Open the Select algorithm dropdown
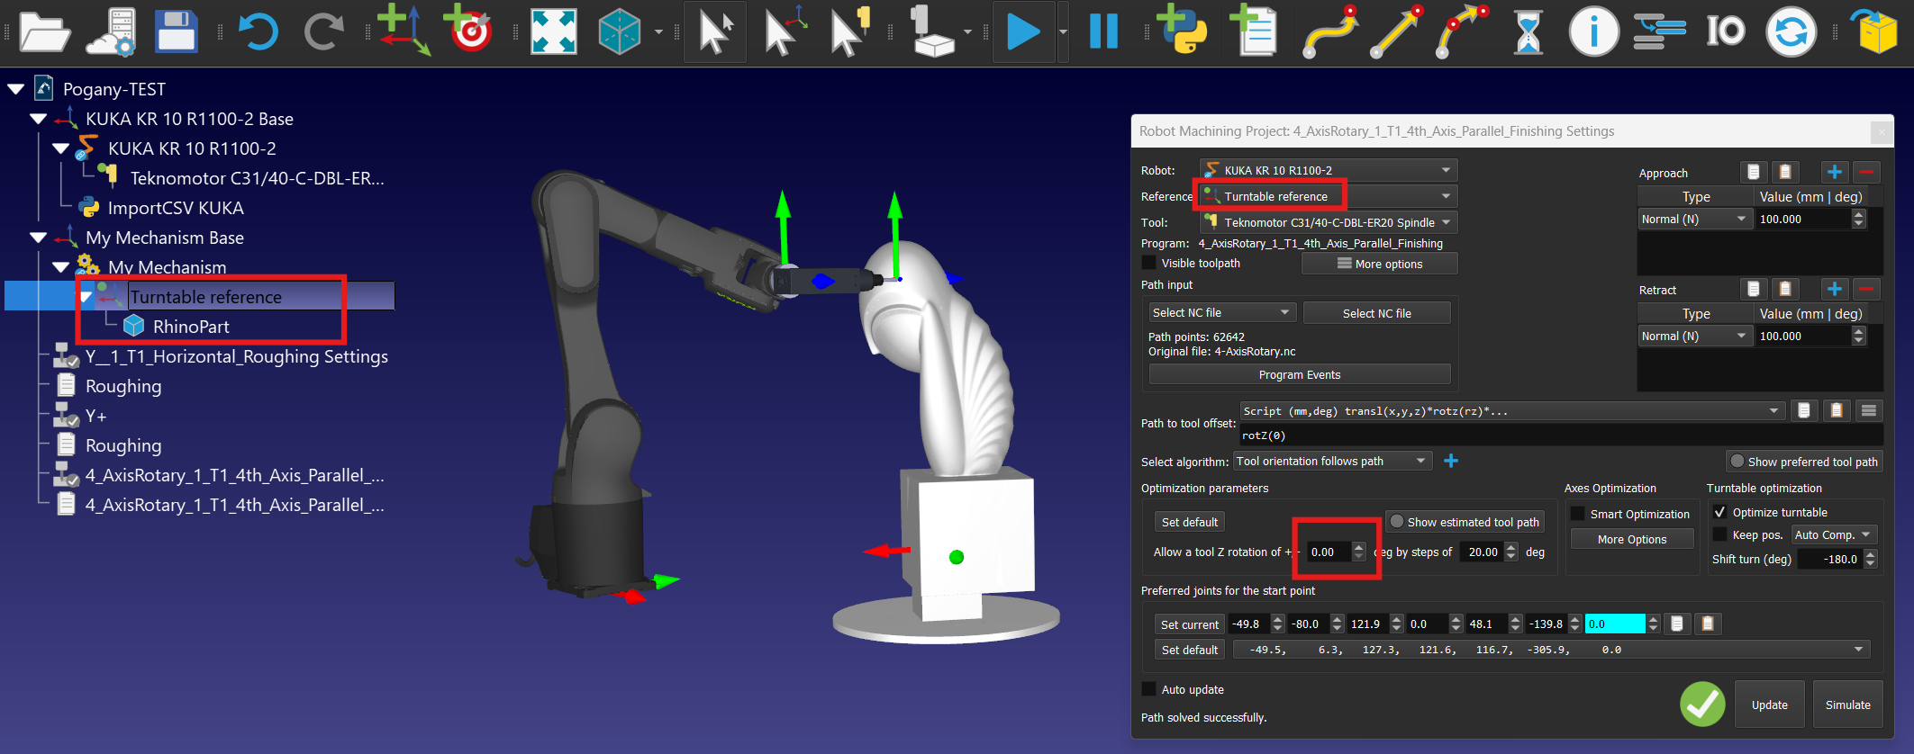 [x=1331, y=461]
